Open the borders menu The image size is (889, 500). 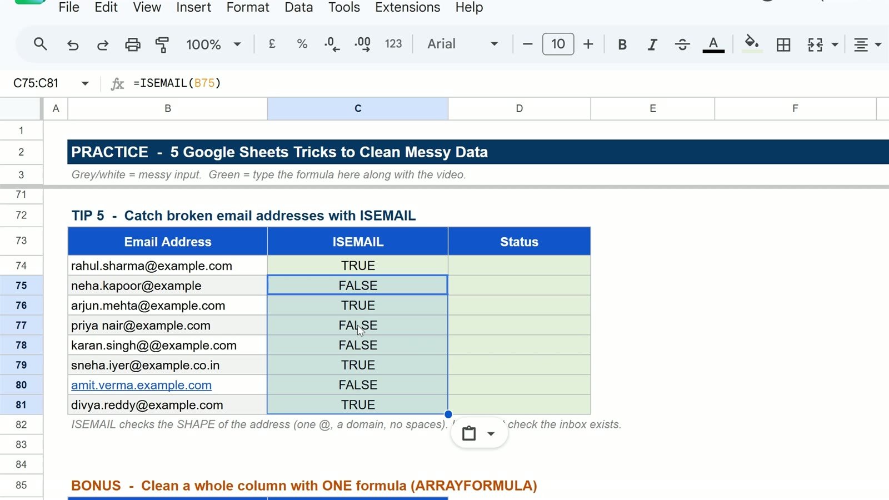[x=783, y=44]
